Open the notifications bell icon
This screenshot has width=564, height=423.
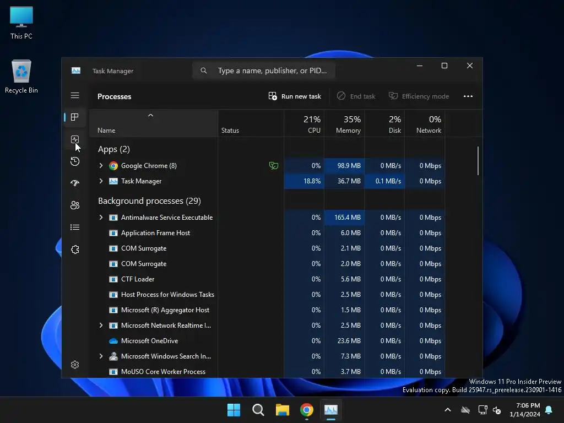pos(549,410)
